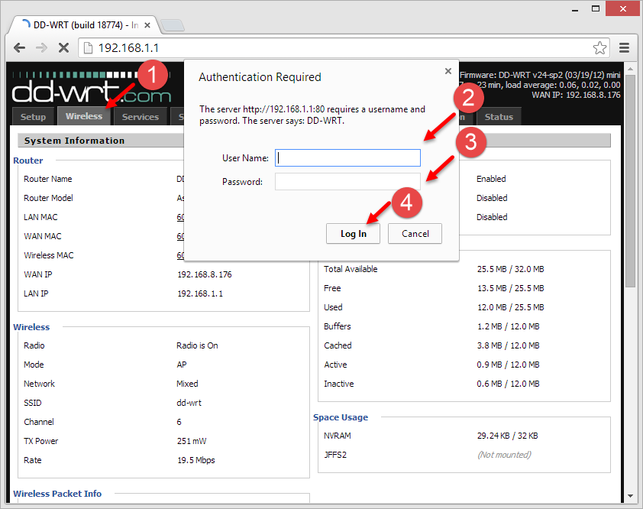643x509 pixels.
Task: Focus the Password field
Action: click(x=347, y=181)
